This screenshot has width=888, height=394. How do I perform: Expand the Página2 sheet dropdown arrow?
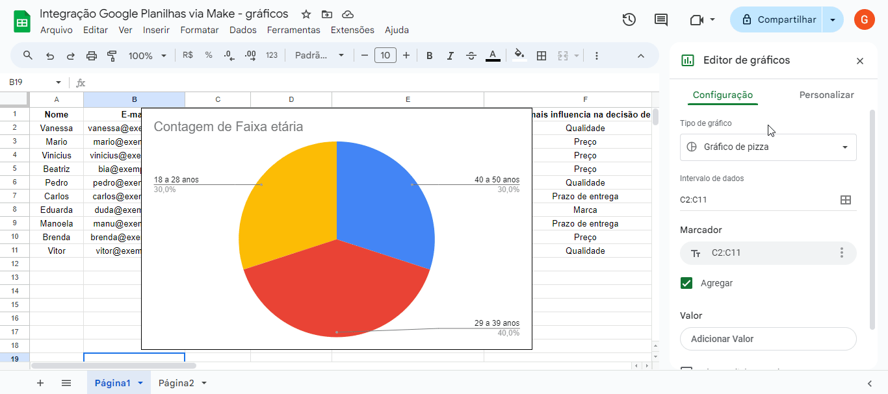click(x=203, y=382)
